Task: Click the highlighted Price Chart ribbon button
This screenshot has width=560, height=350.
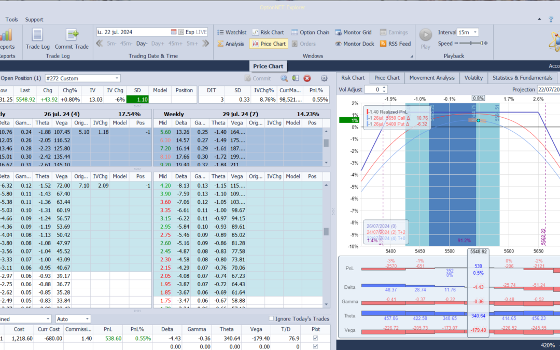Action: (269, 44)
